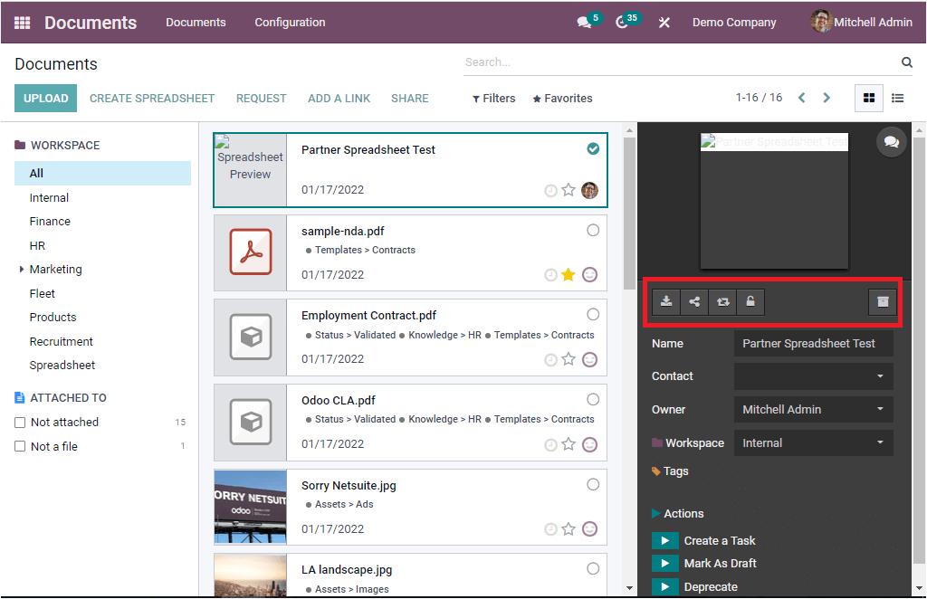927x599 pixels.
Task: Click the Search input field
Action: click(680, 62)
